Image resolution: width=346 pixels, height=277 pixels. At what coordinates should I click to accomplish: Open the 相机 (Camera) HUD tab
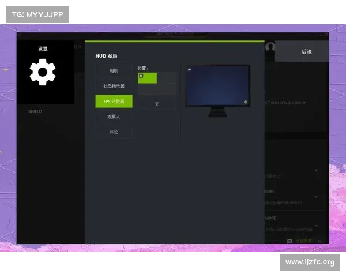click(x=114, y=70)
